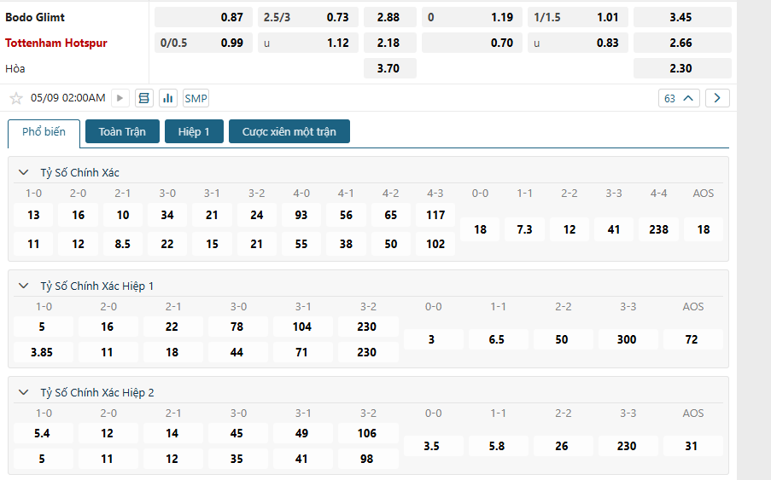This screenshot has height=480, width=771.
Task: Switch to the Toàn Trận tab
Action: click(x=122, y=131)
